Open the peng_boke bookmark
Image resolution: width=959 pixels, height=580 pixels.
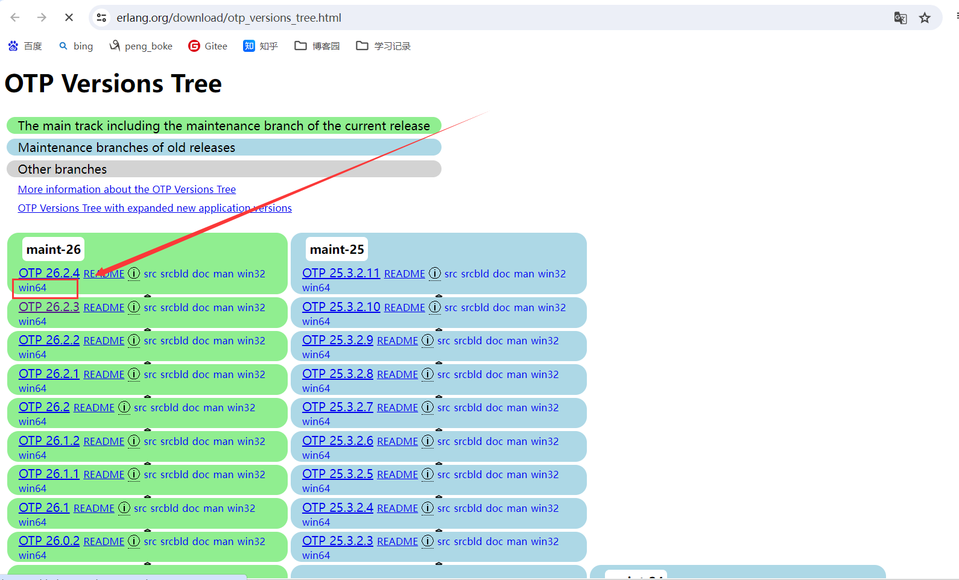tap(141, 46)
